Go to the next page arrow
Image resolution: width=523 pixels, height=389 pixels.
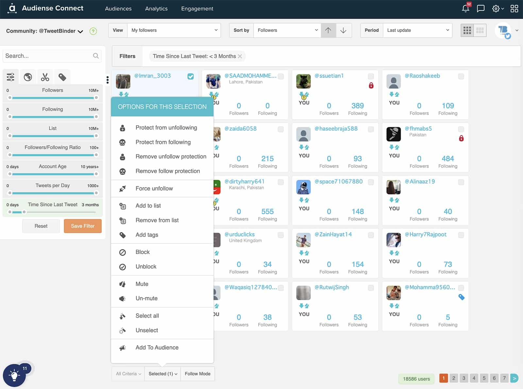coord(514,378)
